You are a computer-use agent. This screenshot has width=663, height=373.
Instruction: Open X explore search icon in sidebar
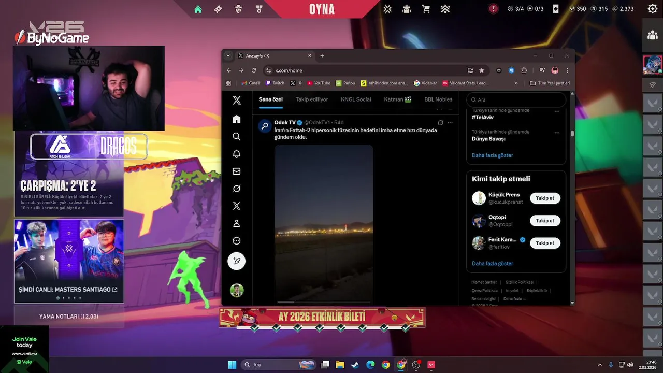pyautogui.click(x=236, y=136)
